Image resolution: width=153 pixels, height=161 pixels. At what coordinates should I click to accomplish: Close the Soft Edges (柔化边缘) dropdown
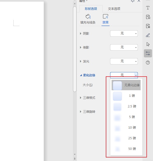pyautogui.click(x=124, y=75)
